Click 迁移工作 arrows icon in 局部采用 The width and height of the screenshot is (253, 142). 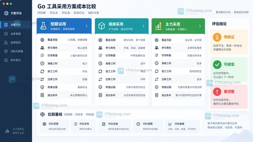click(x=100, y=79)
